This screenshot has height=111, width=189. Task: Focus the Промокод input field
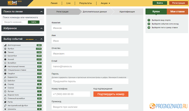tap(90, 107)
